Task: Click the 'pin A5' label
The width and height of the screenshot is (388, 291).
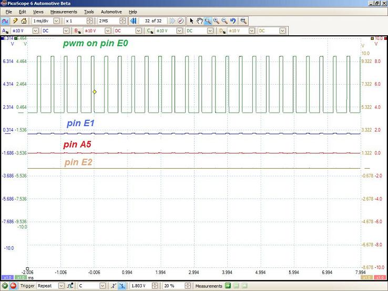Action: pos(77,144)
